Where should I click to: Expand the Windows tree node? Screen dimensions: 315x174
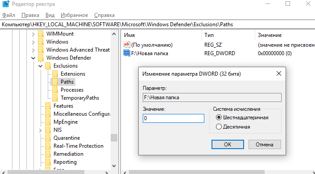[x=33, y=42]
